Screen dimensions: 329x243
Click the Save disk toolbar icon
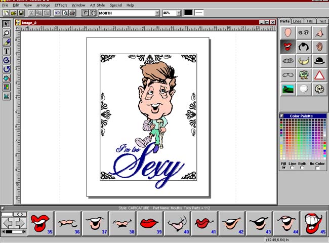tap(21, 13)
